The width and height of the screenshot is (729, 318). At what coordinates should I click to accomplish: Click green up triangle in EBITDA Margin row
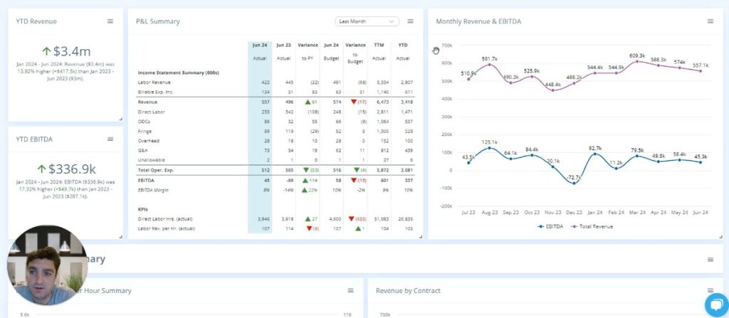click(305, 190)
